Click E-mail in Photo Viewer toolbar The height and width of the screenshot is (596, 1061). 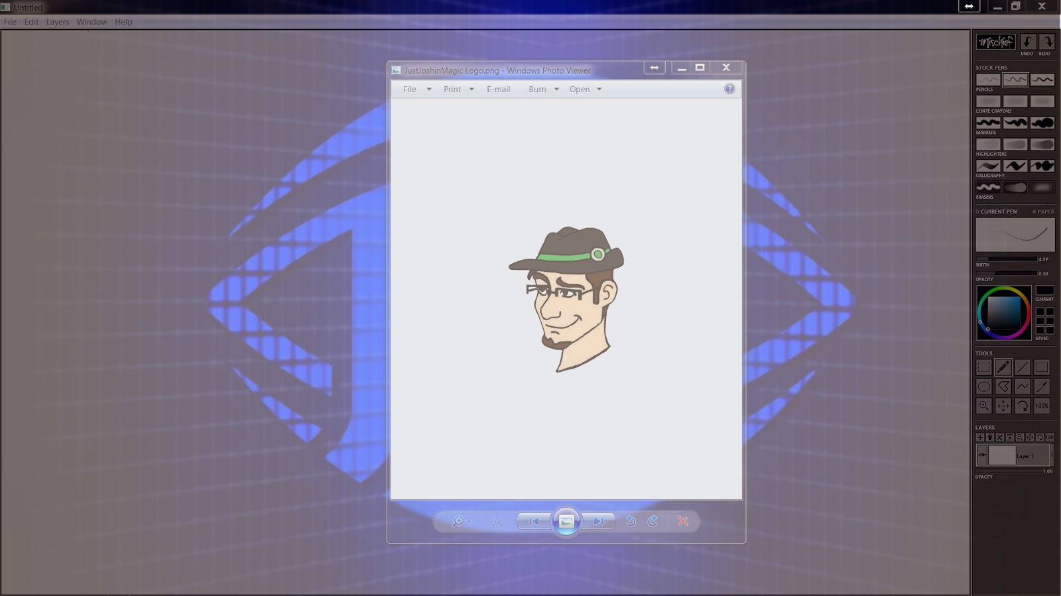499,89
